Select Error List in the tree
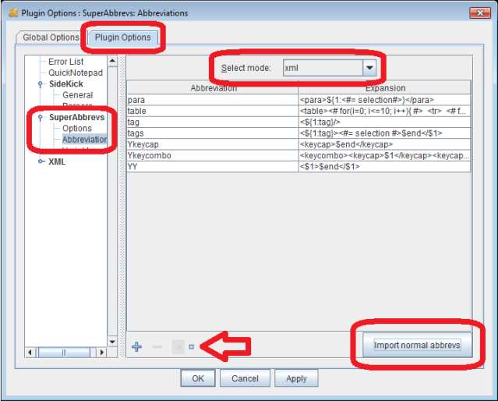Viewport: 498px width, 401px height. click(65, 62)
